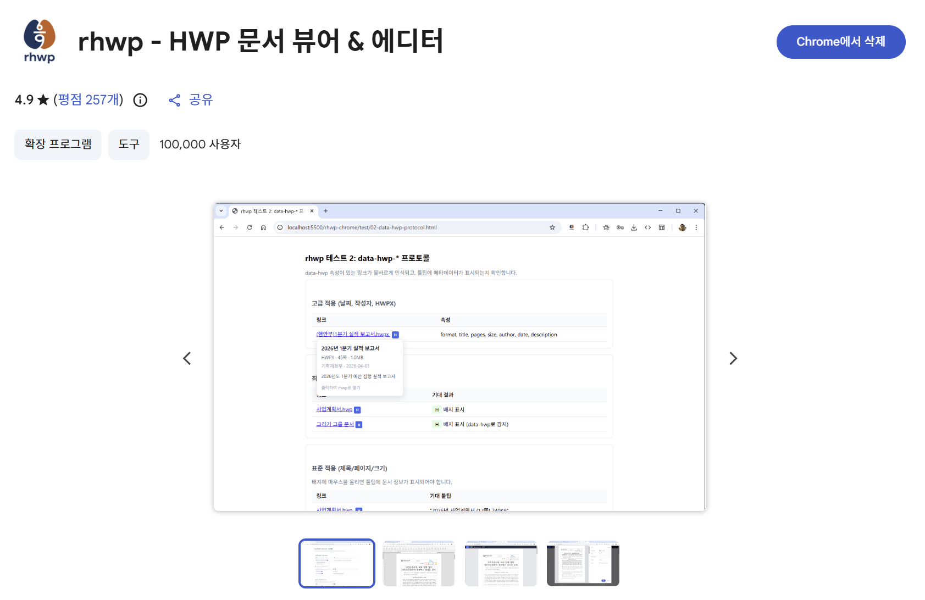Click the localhost:5500 address bar in the large preview
The height and width of the screenshot is (600, 925).
click(x=417, y=227)
